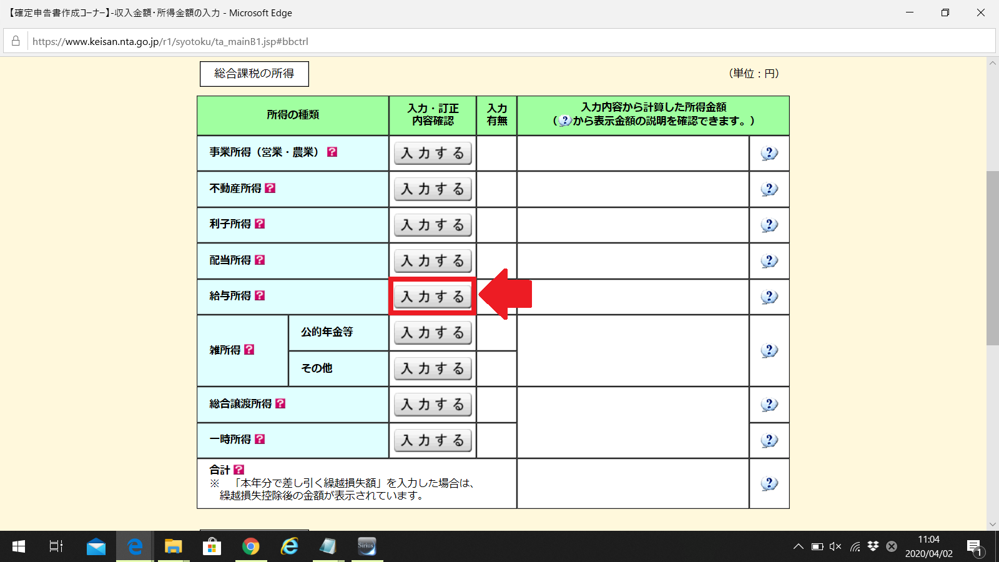The image size is (999, 562).
Task: Open the Windows notification center icon
Action: coord(974,547)
